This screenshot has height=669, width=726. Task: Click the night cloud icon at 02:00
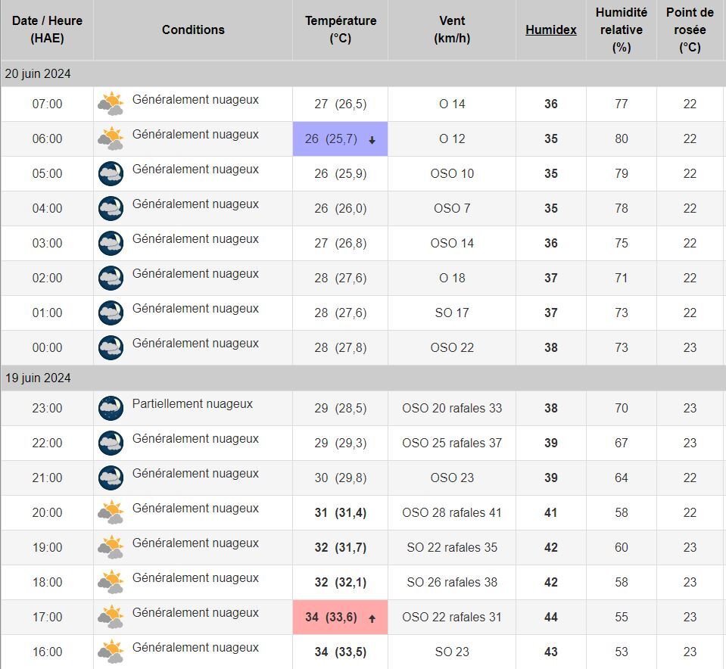click(111, 278)
